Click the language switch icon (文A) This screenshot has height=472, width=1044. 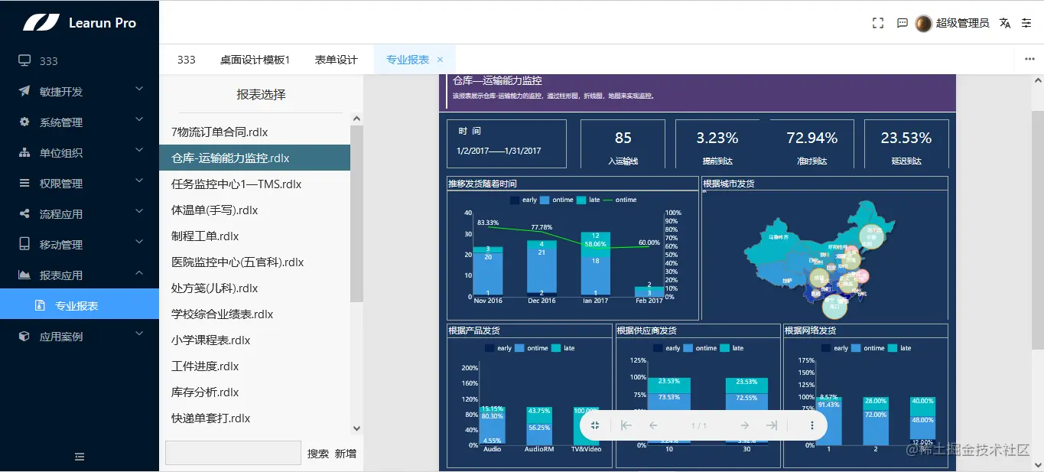coord(1004,23)
